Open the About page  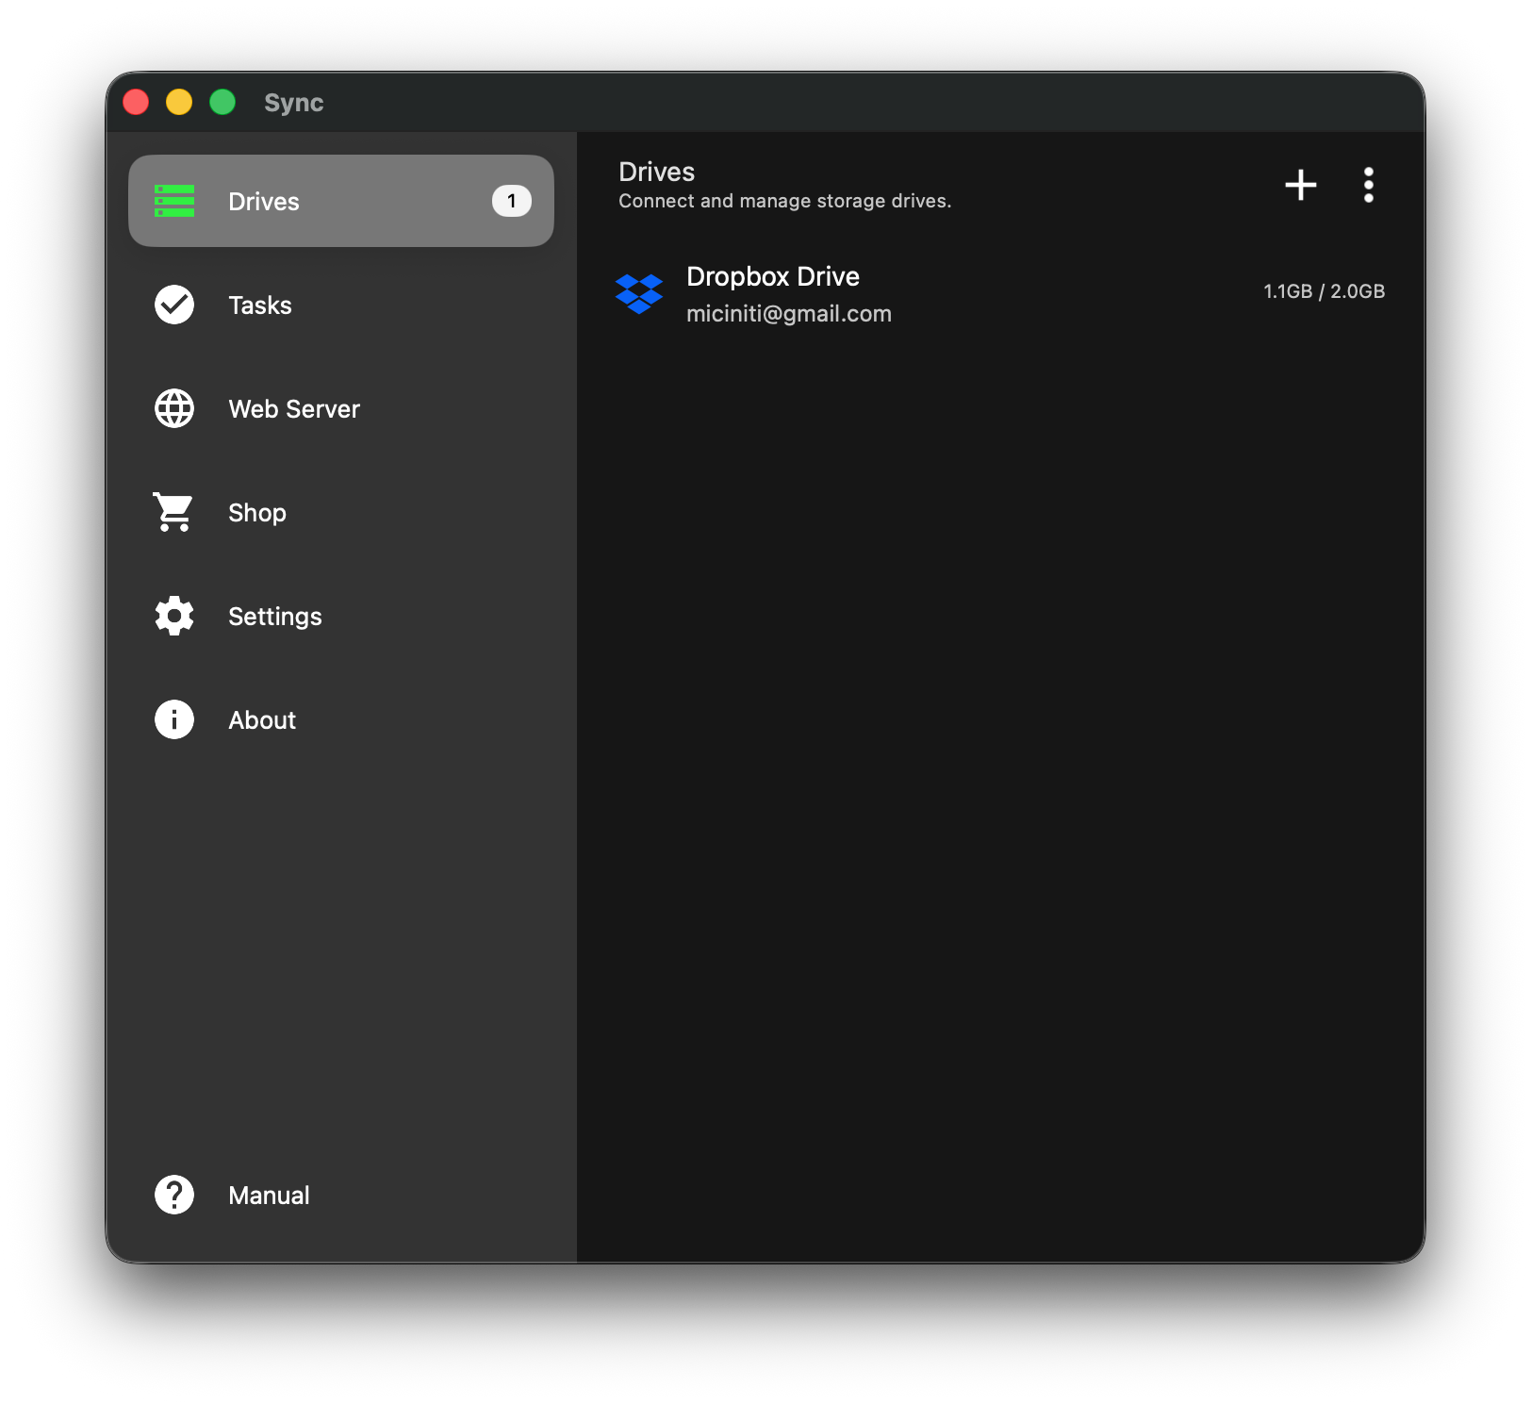[261, 719]
